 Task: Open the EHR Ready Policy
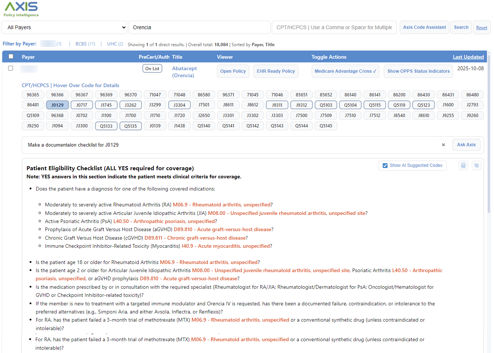coord(275,71)
